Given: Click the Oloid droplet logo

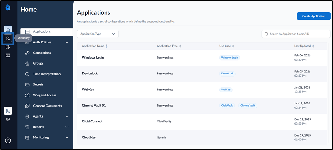Looking at the screenshot, I should [8, 7].
